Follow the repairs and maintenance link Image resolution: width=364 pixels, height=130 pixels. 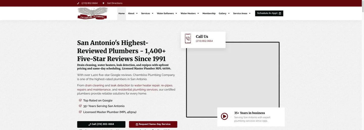tap(94, 90)
